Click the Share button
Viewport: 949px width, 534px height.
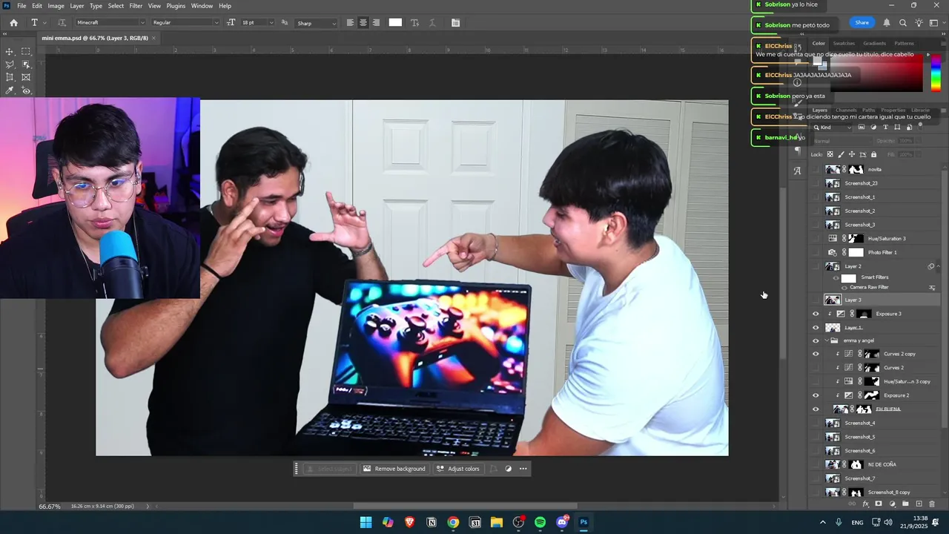click(862, 22)
